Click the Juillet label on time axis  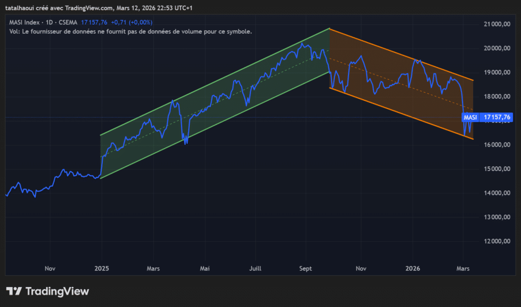click(256, 268)
